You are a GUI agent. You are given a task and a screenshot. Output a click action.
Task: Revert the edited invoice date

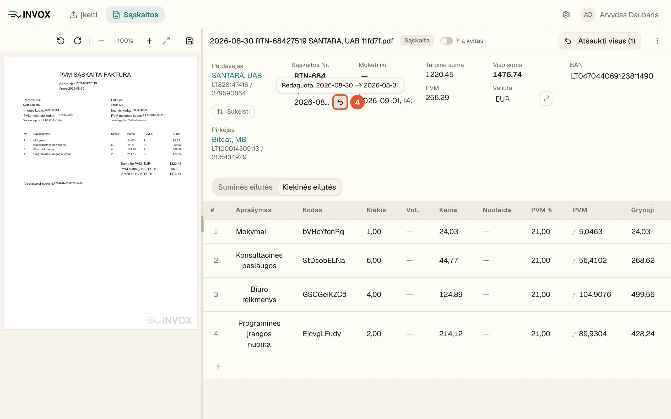pyautogui.click(x=340, y=102)
